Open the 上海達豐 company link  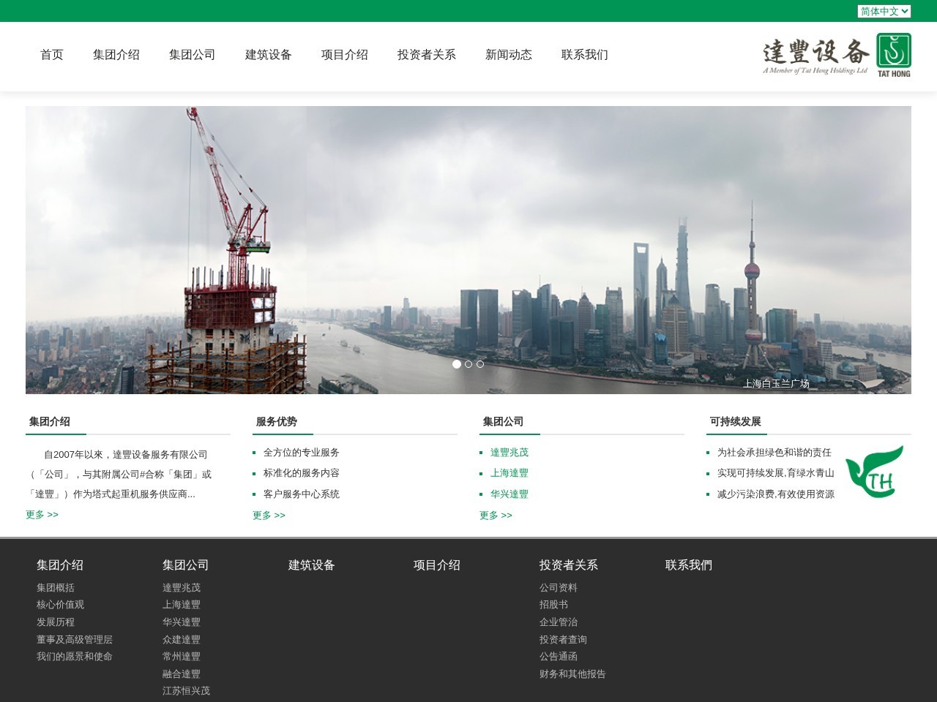click(x=509, y=473)
